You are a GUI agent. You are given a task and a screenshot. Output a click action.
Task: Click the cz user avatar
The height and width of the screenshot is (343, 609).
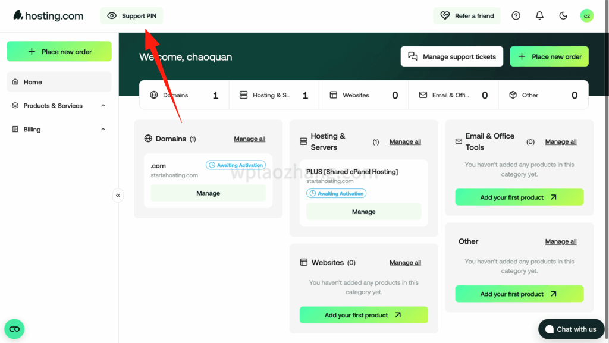point(586,16)
